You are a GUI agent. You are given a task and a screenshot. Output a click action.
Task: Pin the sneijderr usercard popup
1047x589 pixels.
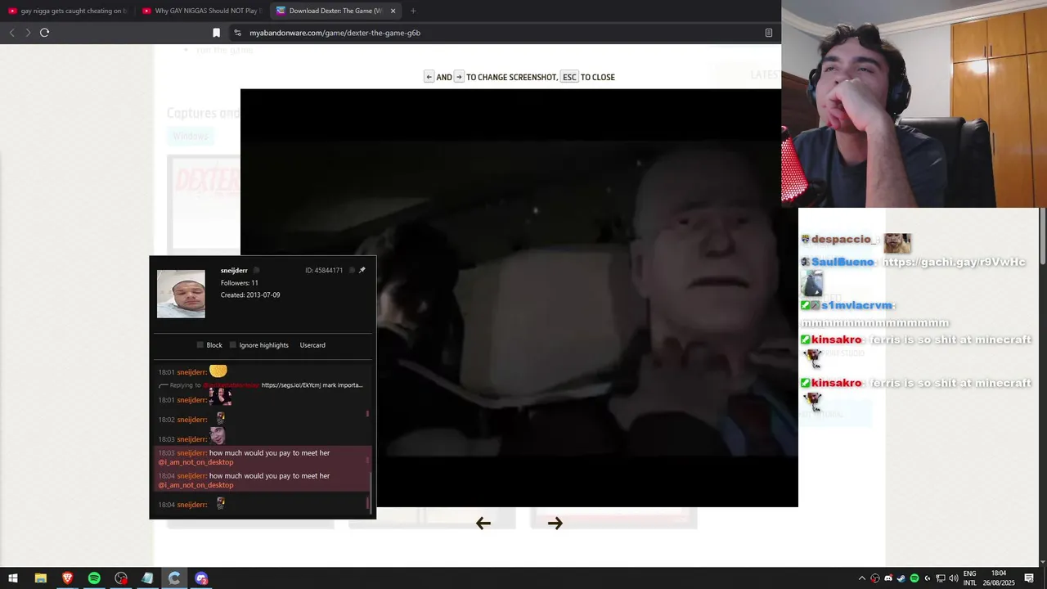[362, 270]
